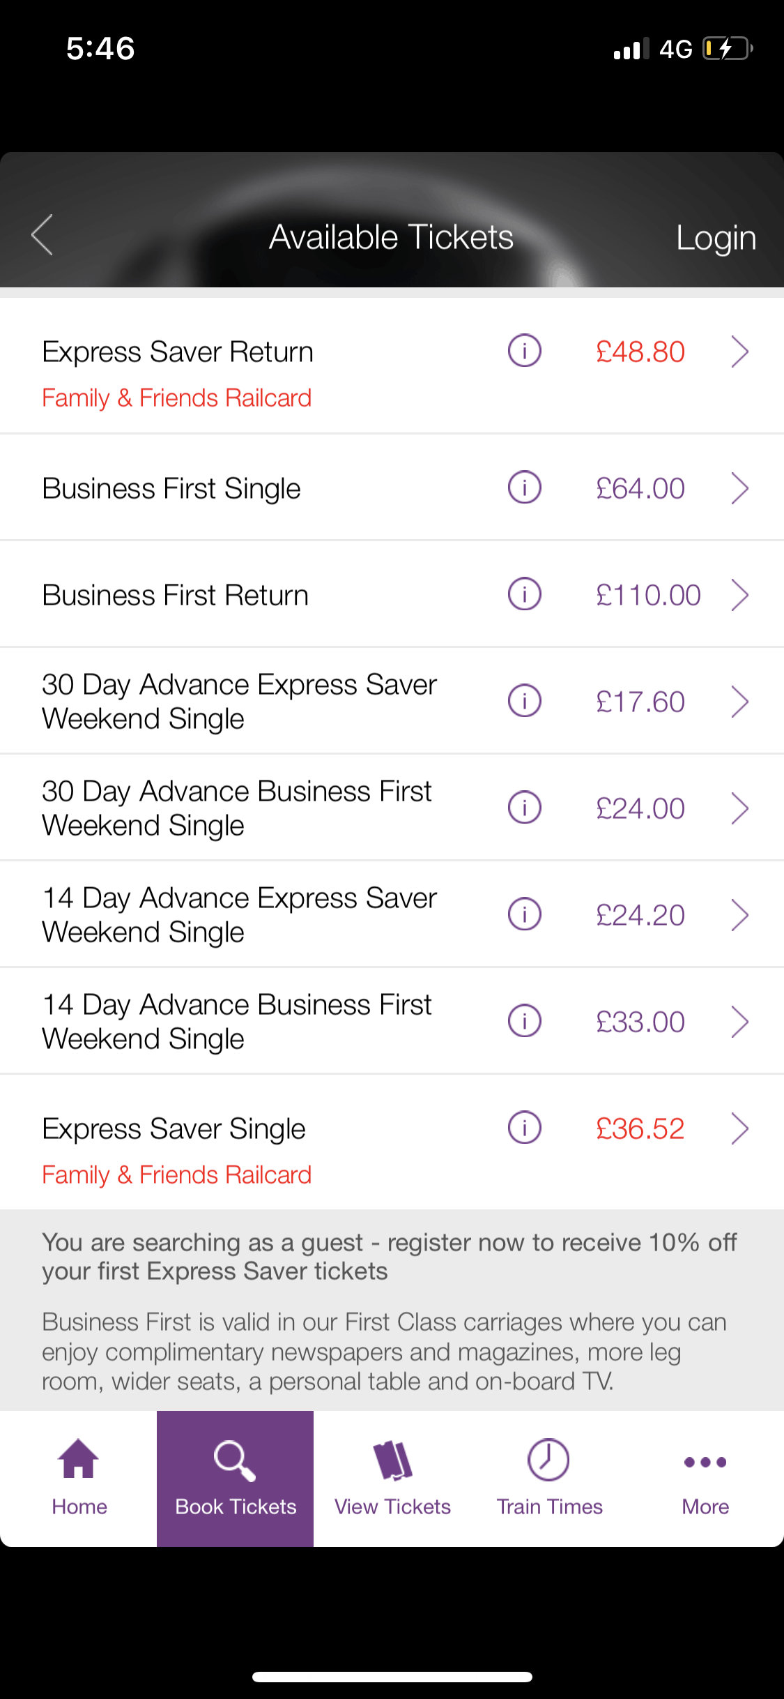Viewport: 784px width, 1699px height.
Task: Tap info icon for Express Saver Return
Action: coord(524,351)
